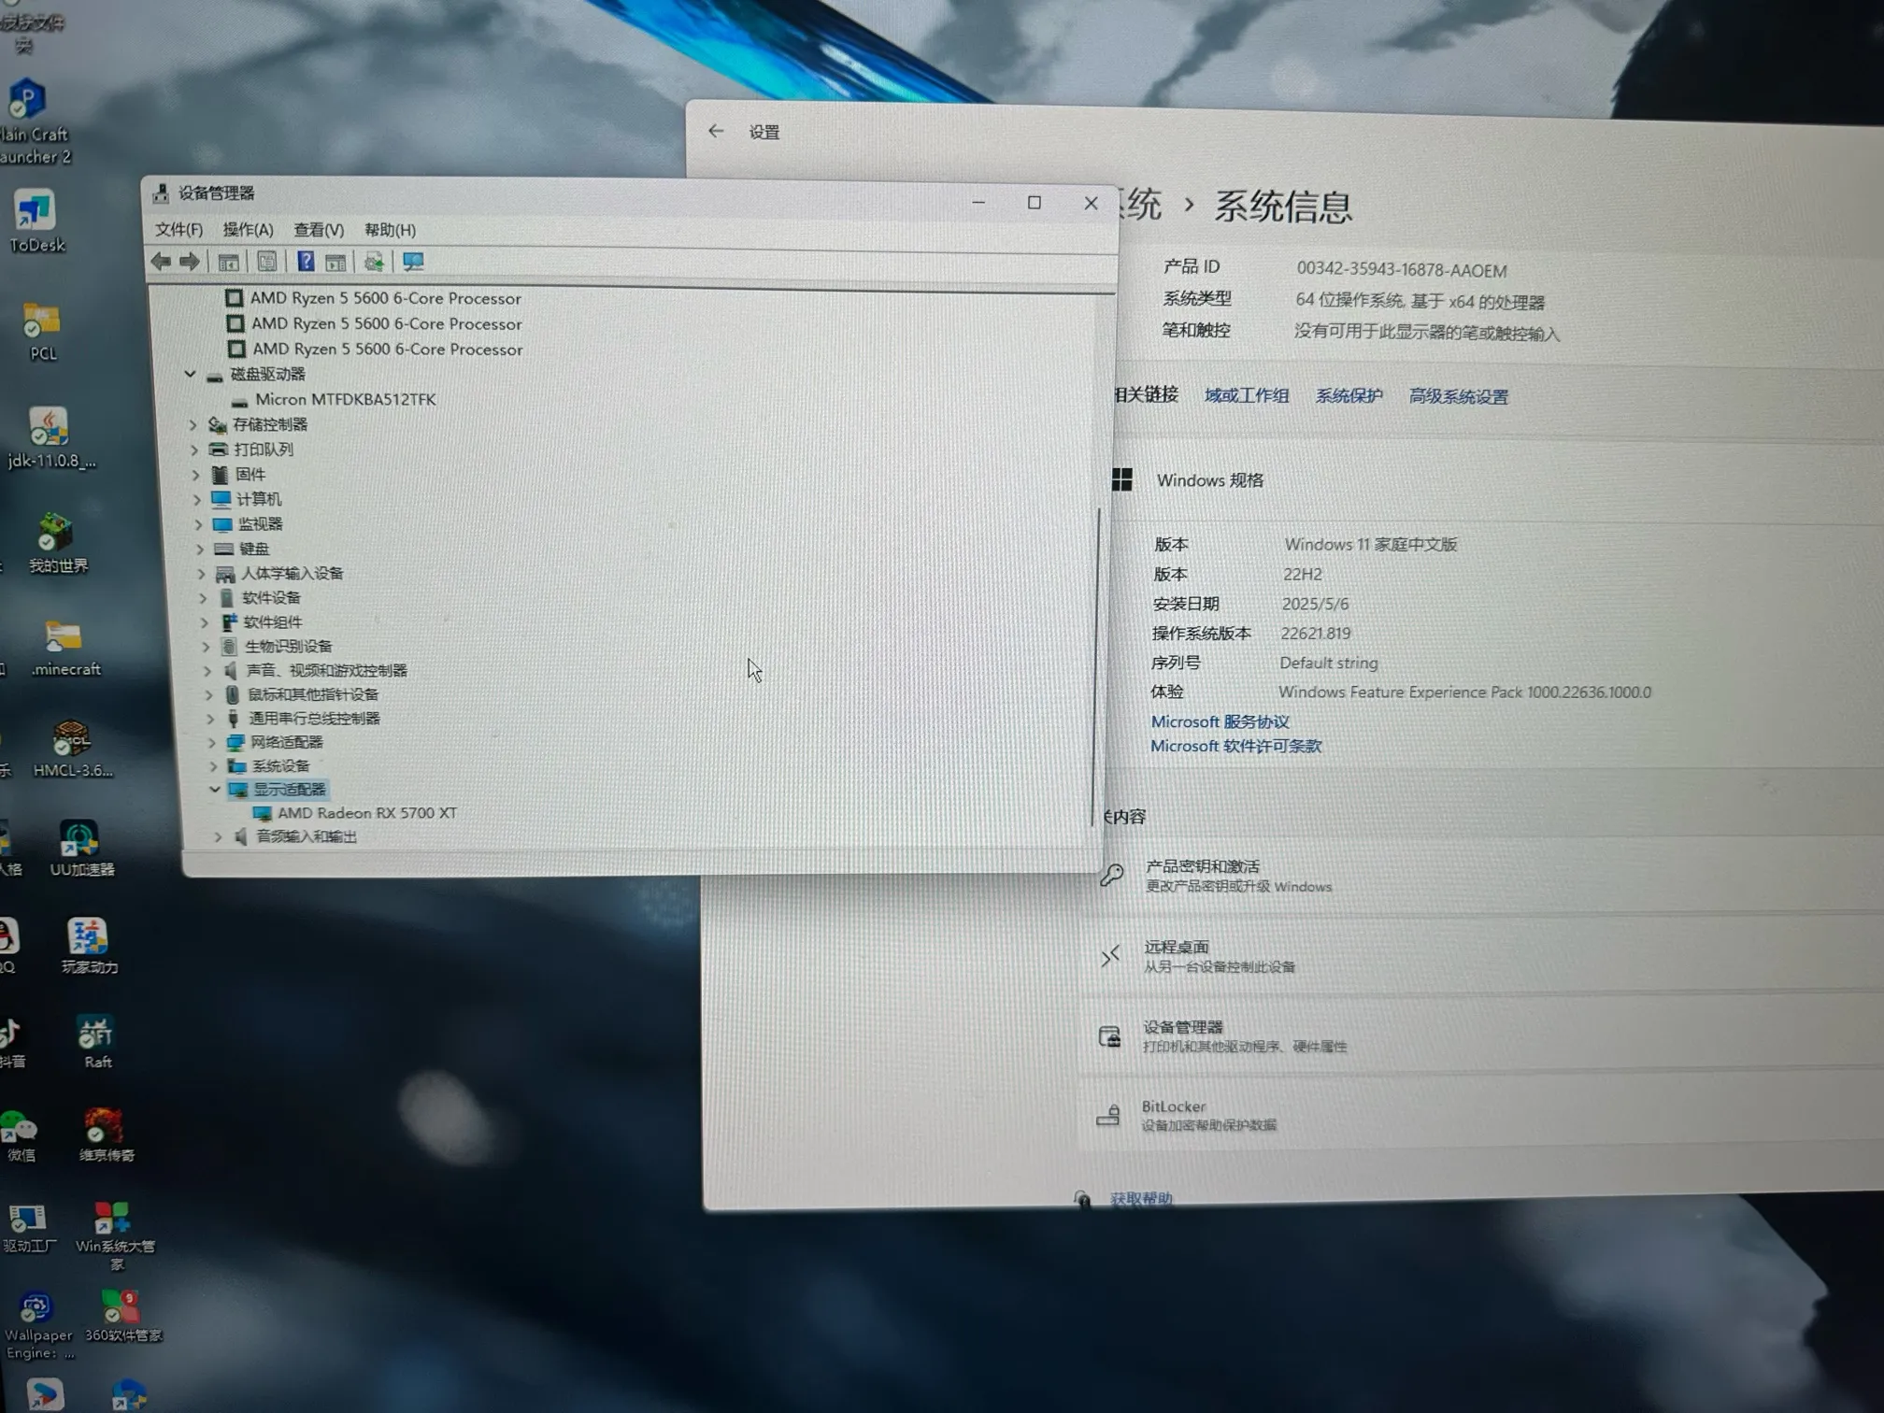Expand the 存储控制器 node
The width and height of the screenshot is (1884, 1413).
193,424
